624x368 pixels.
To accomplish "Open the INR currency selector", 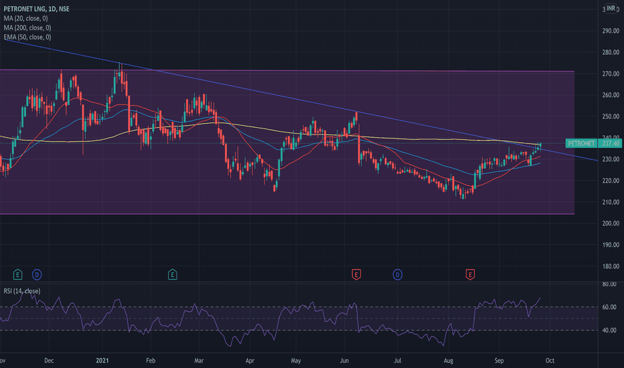I will 611,8.
